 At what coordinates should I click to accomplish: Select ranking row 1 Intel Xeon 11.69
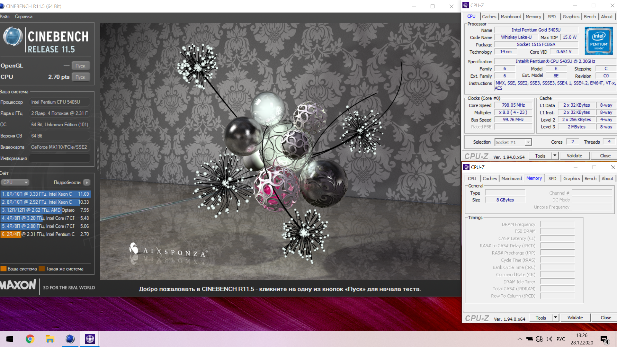(45, 194)
